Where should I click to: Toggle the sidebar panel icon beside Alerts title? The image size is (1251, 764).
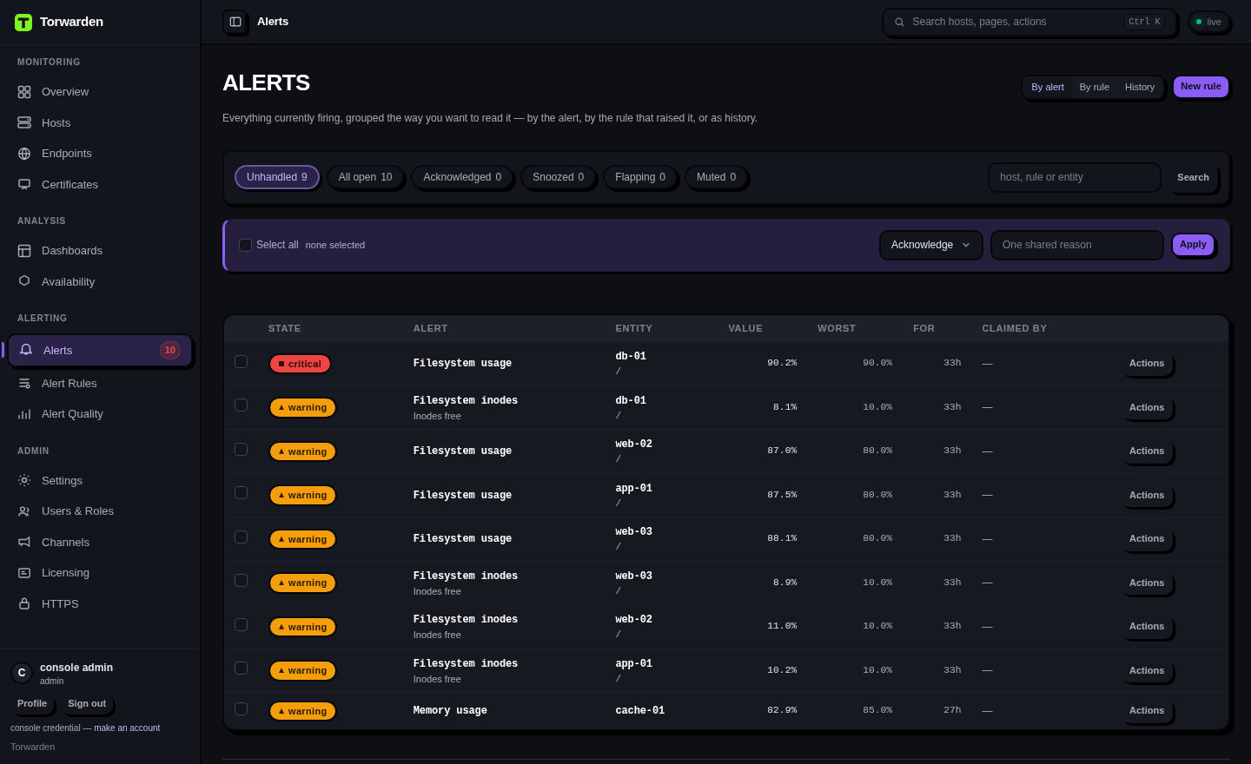(235, 22)
